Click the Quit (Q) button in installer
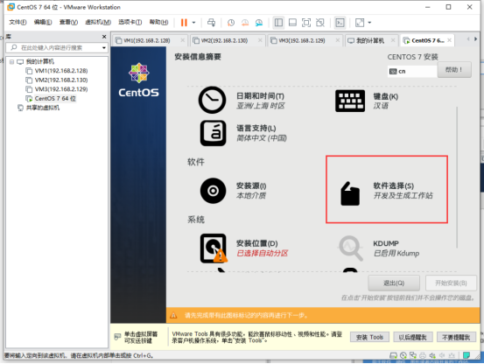Viewport: 484px width, 364px height. tap(394, 283)
